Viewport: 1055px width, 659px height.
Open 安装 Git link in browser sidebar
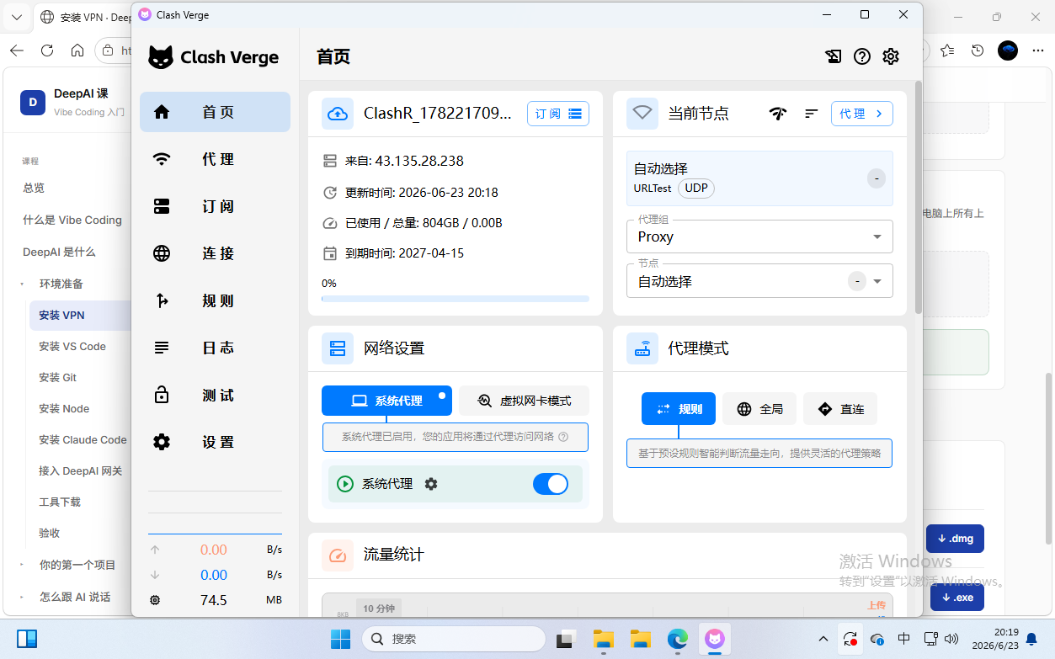click(57, 377)
